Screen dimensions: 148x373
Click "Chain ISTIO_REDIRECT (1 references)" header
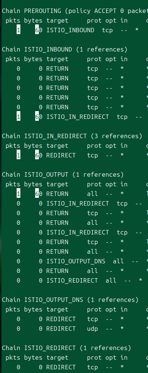click(67, 348)
